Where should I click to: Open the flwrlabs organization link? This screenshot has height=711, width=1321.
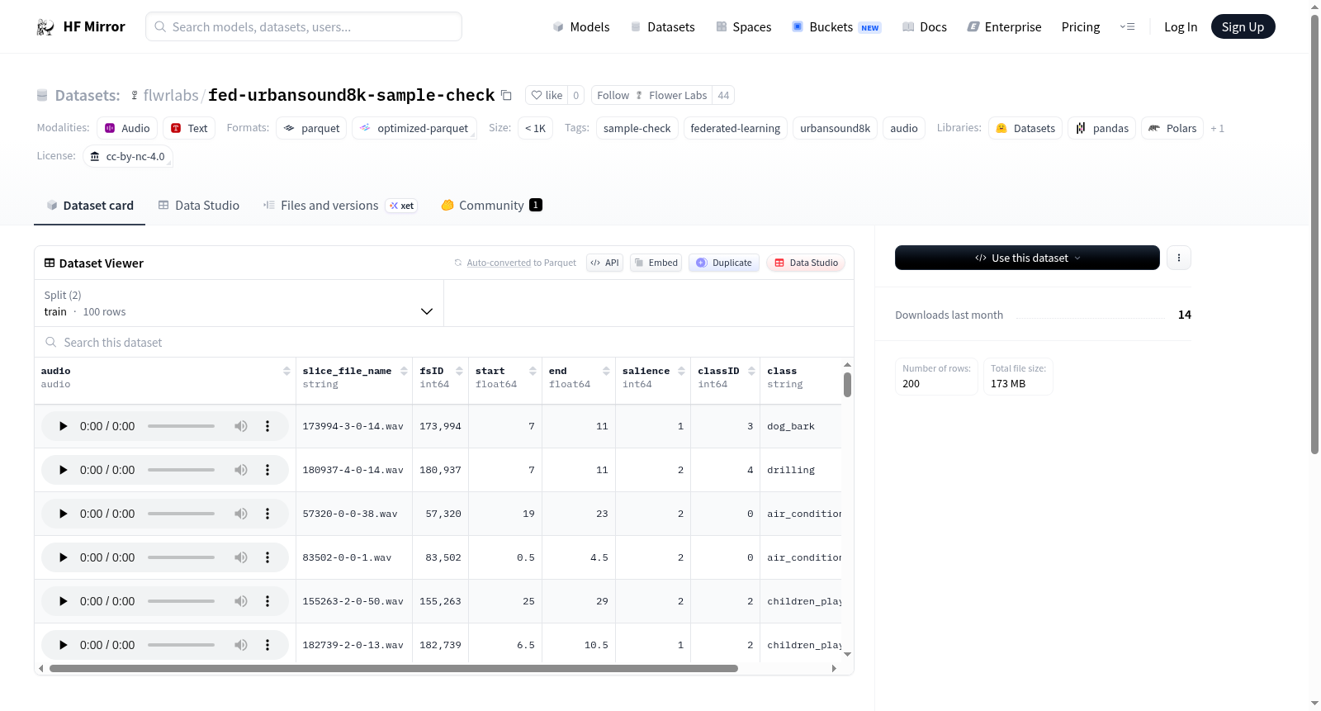(171, 95)
